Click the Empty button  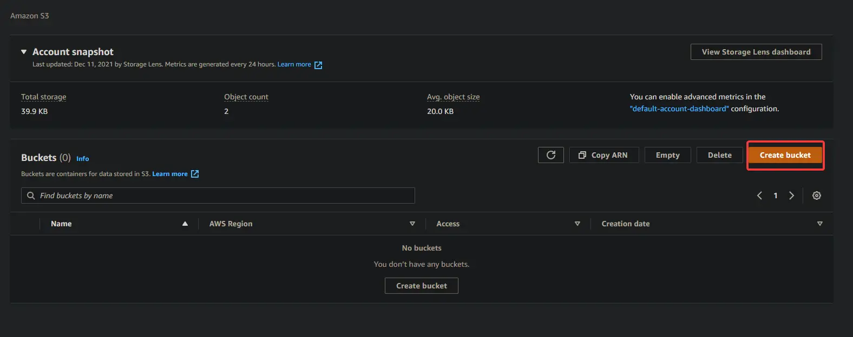click(x=668, y=155)
